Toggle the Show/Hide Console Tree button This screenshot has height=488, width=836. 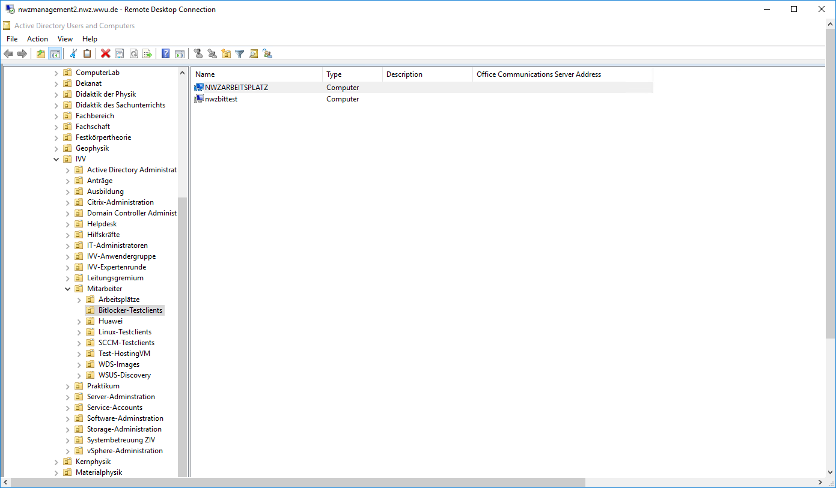(x=55, y=54)
